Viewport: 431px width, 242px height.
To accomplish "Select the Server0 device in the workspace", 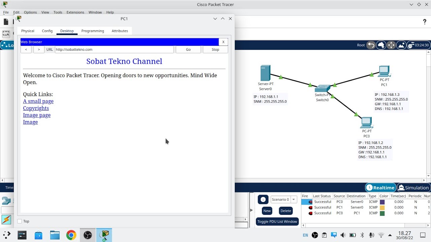I will tap(265, 73).
